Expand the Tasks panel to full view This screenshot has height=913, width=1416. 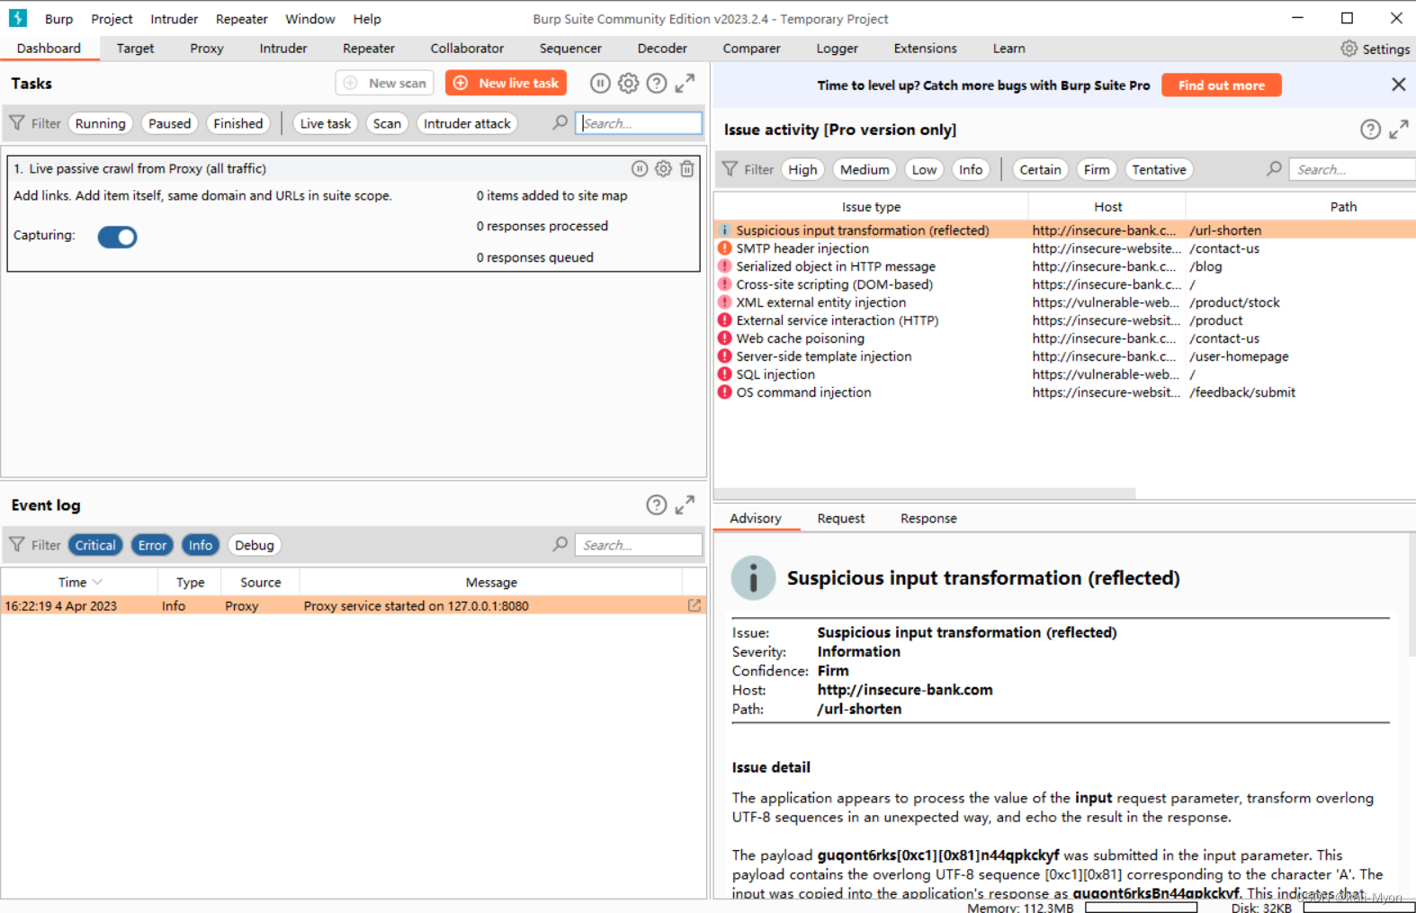click(685, 84)
